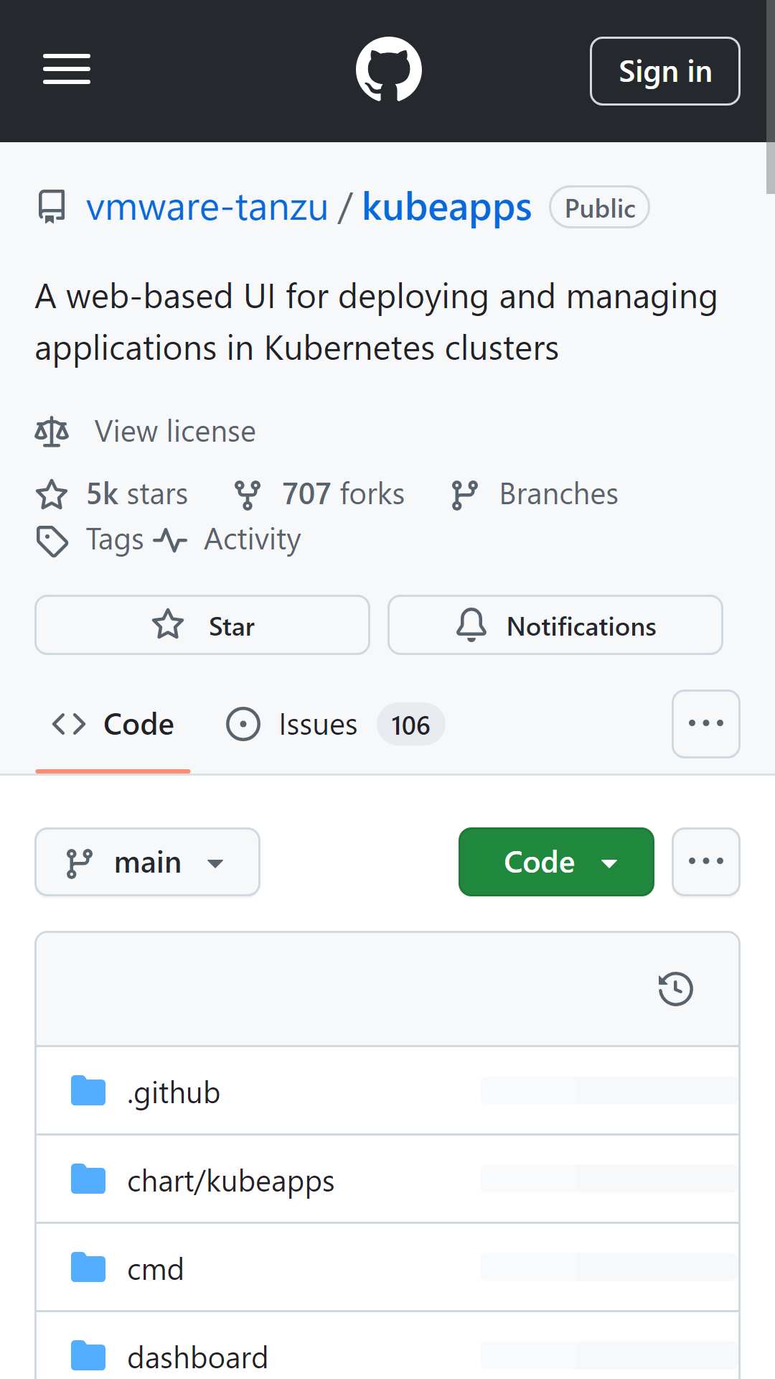Open the main branch selector dropdown

[x=148, y=862]
